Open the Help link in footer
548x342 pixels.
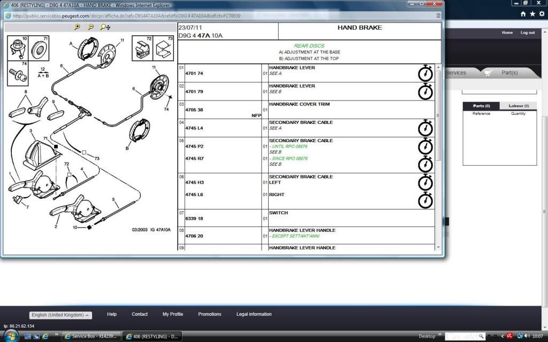pyautogui.click(x=112, y=314)
